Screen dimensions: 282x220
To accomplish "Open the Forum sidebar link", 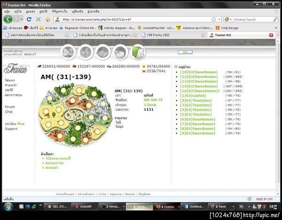I will (10, 107).
